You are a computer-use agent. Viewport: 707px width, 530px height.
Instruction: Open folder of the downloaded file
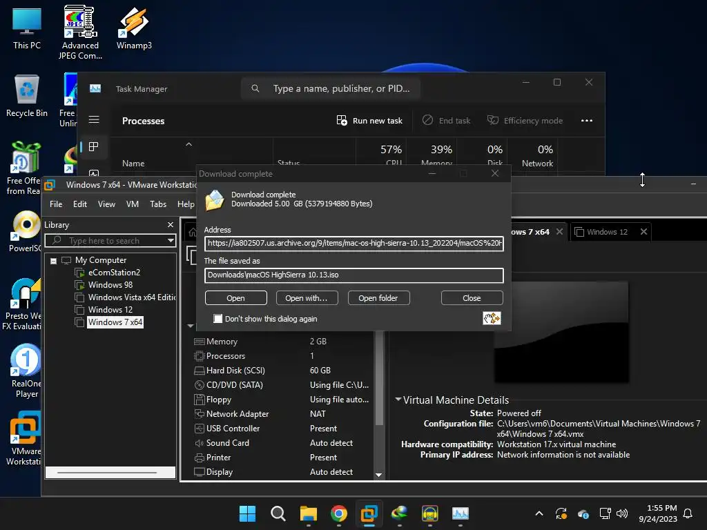pyautogui.click(x=378, y=298)
